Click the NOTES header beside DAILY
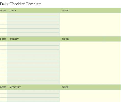The height and width of the screenshot is (102, 121). pyautogui.click(x=66, y=10)
